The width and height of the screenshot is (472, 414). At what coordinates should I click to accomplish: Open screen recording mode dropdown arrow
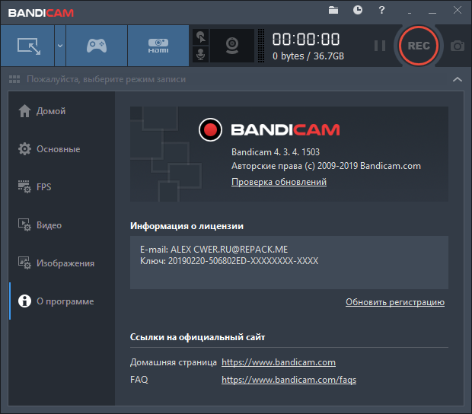click(59, 46)
